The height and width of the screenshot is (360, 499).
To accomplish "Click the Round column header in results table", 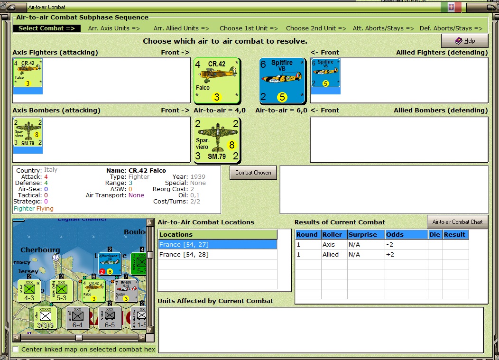I will 308,235.
